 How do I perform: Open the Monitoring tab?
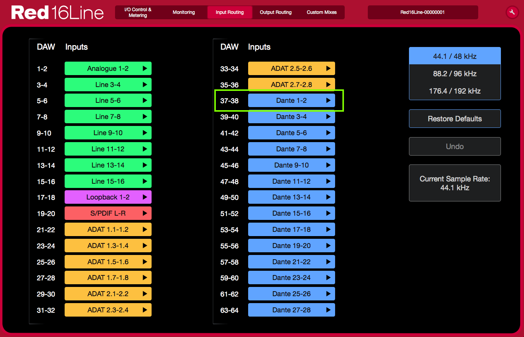184,12
